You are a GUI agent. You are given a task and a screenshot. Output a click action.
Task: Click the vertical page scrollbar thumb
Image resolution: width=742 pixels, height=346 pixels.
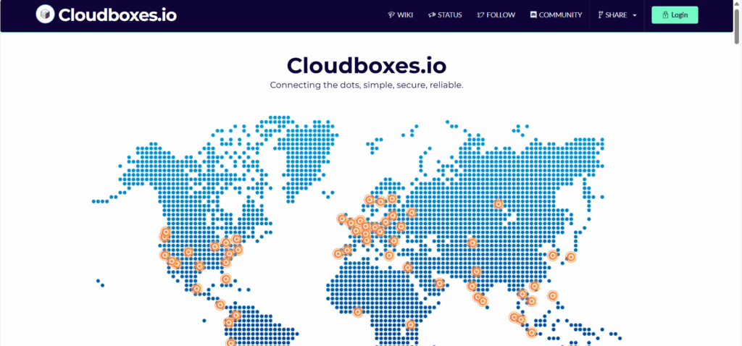pyautogui.click(x=738, y=27)
